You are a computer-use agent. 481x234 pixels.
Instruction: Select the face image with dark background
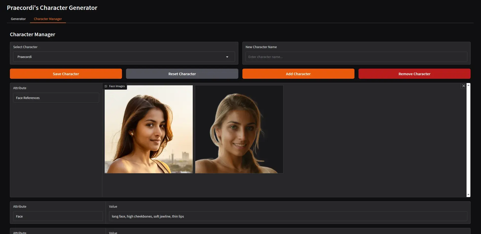(x=239, y=129)
